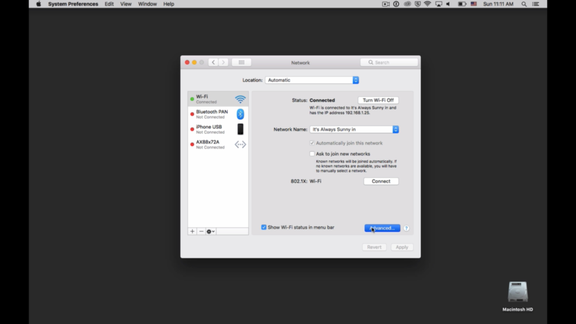
Task: Toggle Automatically join this network checkbox
Action: pyautogui.click(x=312, y=143)
